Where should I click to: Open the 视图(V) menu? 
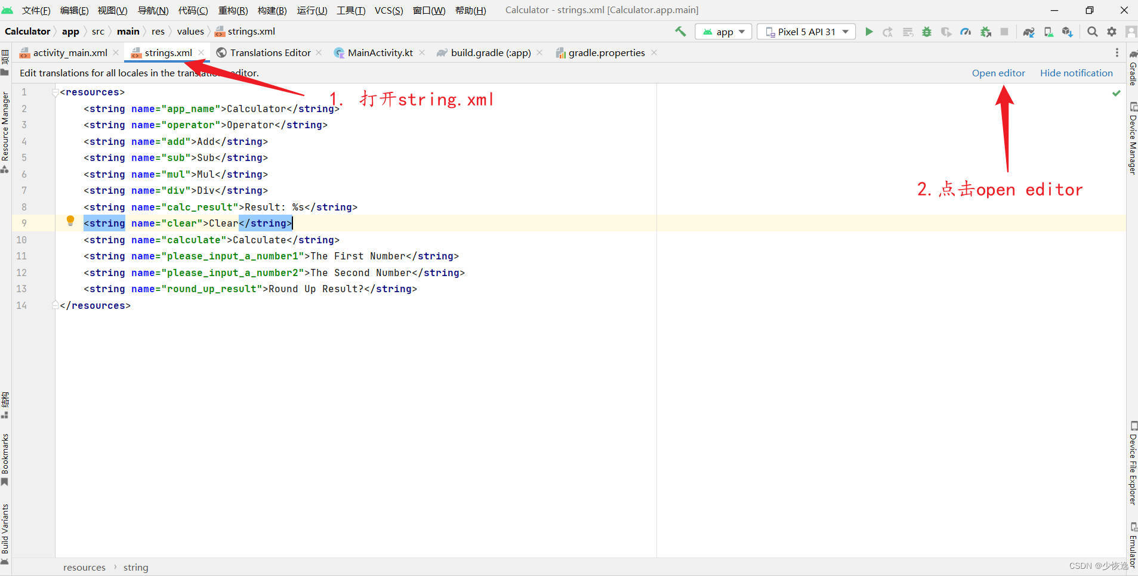pyautogui.click(x=112, y=10)
